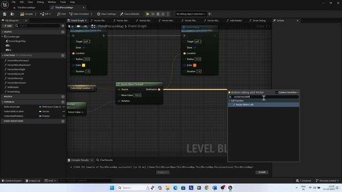The image size is (342, 192).
Task: Open the orange Color swatch
Action: click(x=195, y=65)
